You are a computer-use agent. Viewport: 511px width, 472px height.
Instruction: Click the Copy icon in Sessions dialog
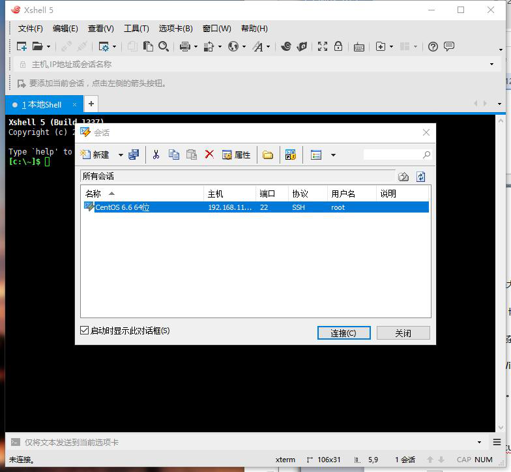click(173, 155)
